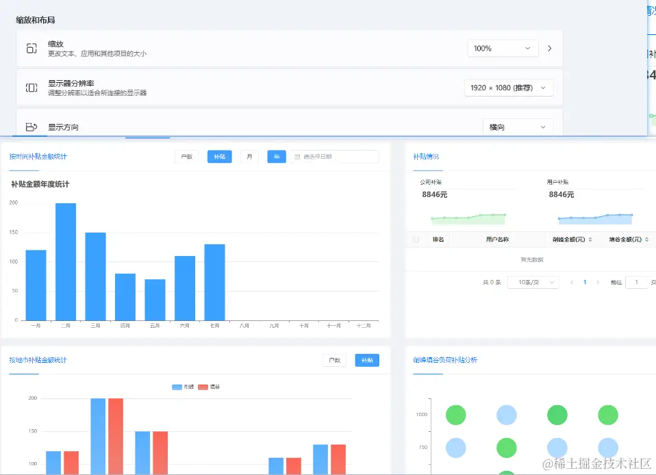The image size is (656, 475).
Task: Click the 六月 bar in the annual chart
Action: tap(185, 288)
